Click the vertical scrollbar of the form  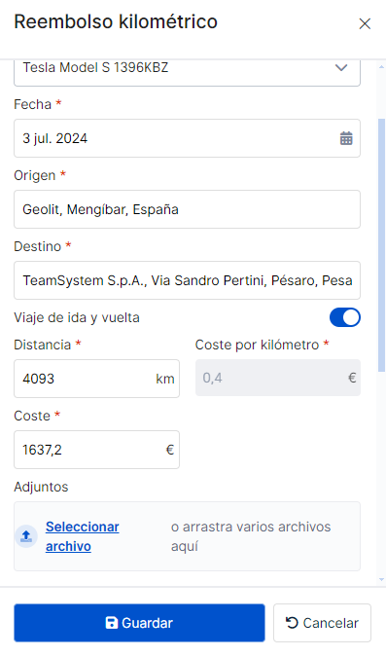381,245
